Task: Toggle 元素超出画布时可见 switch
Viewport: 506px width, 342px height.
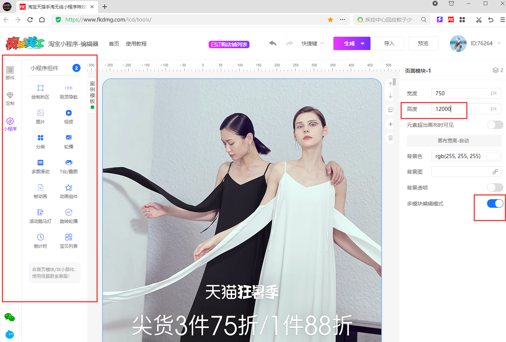Action: [495, 125]
